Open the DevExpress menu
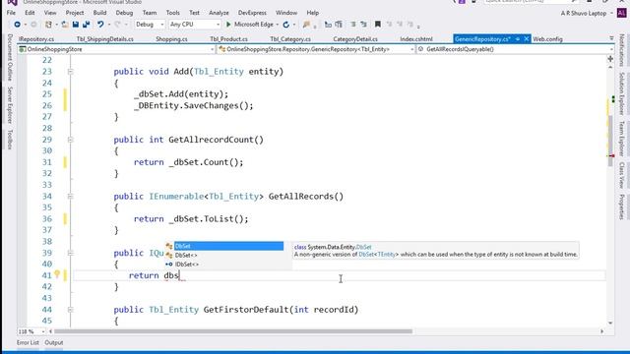Image resolution: width=630 pixels, height=354 pixels. tap(252, 13)
